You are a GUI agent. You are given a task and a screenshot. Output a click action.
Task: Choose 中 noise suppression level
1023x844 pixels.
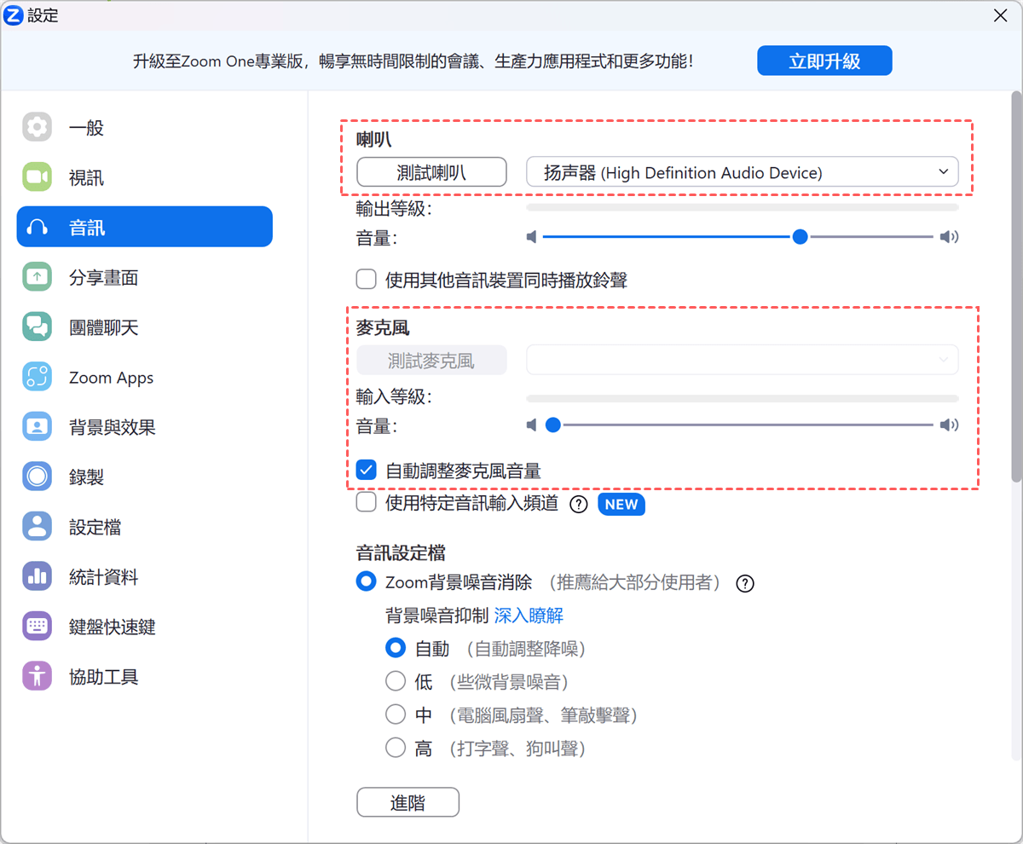pyautogui.click(x=396, y=714)
